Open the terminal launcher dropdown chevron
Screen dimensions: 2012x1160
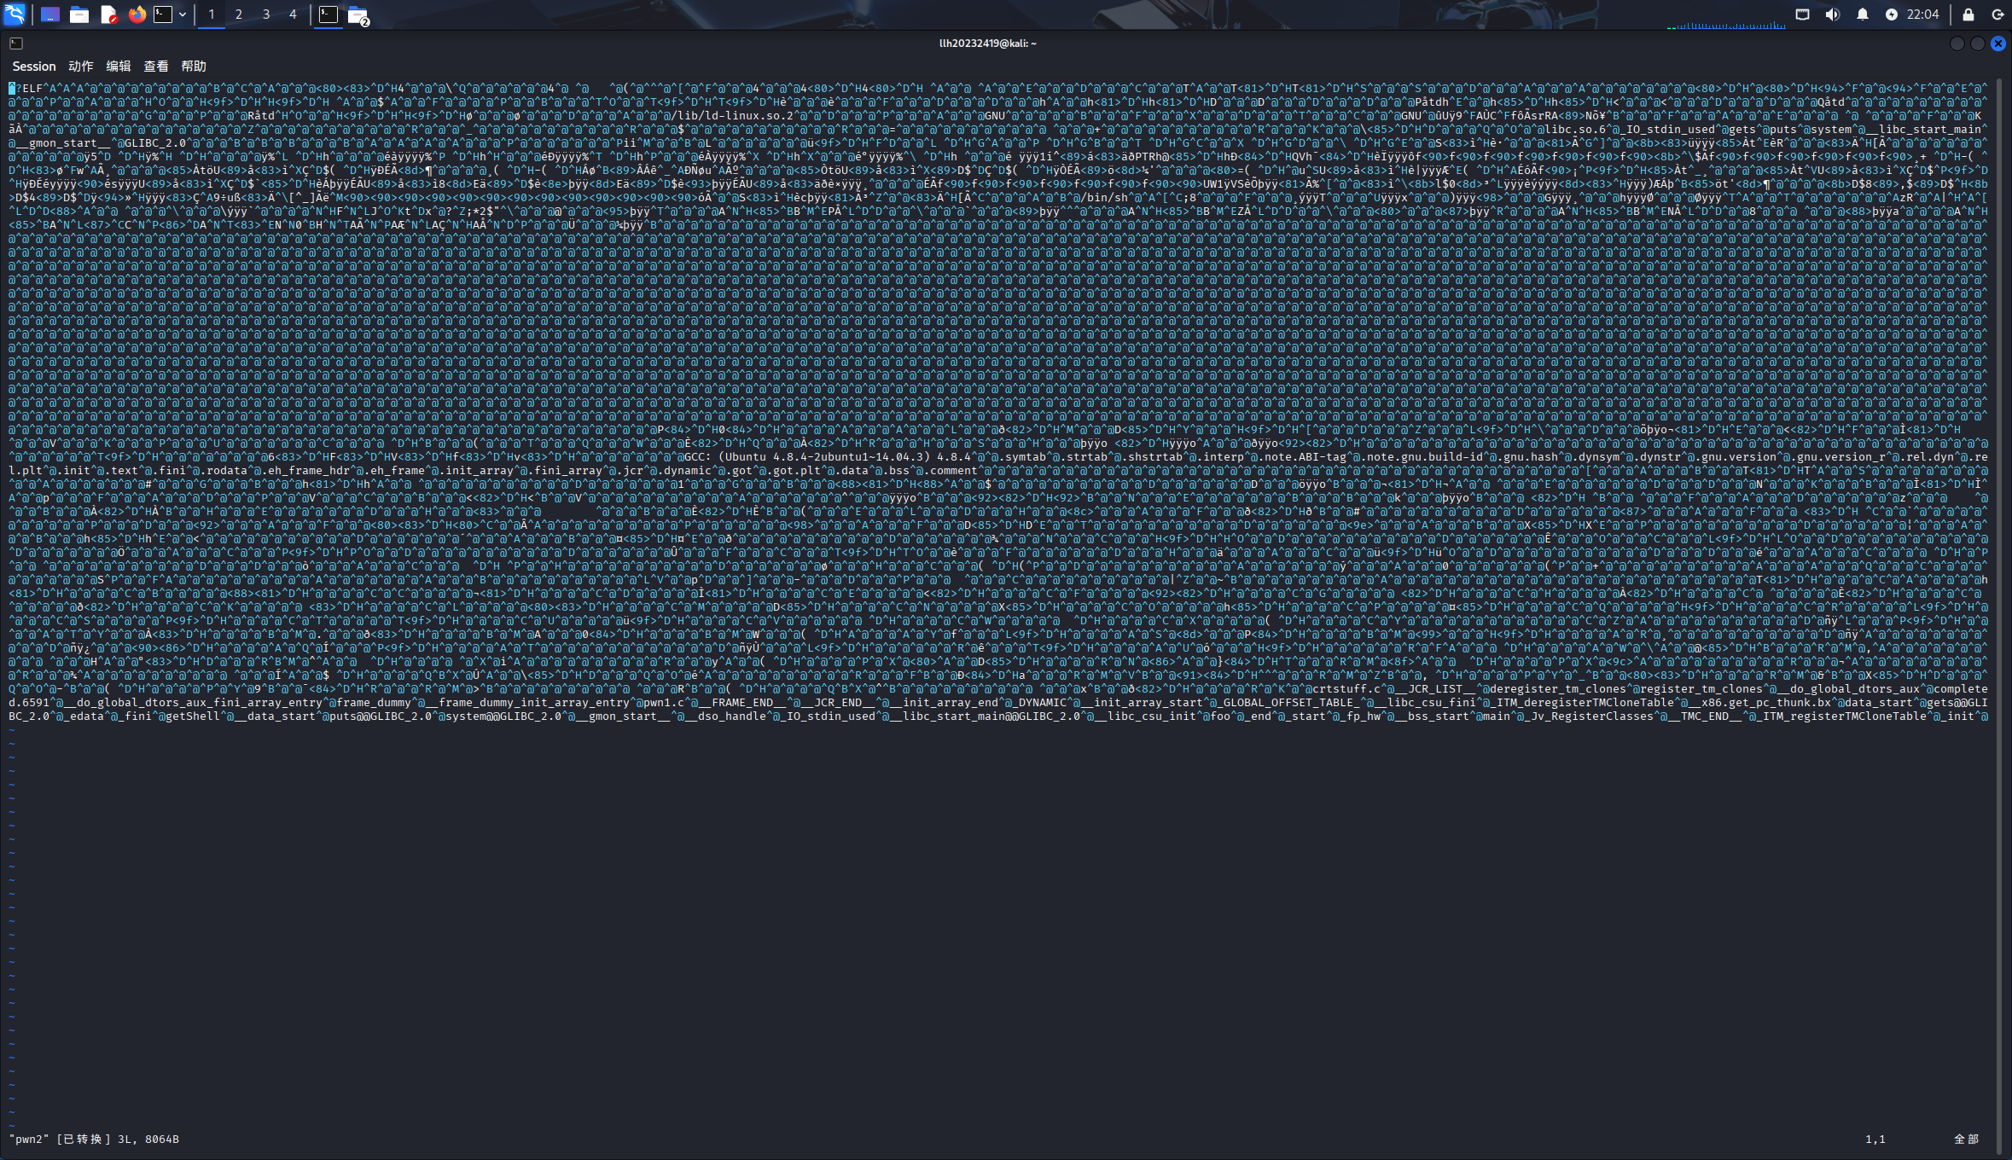pos(183,14)
